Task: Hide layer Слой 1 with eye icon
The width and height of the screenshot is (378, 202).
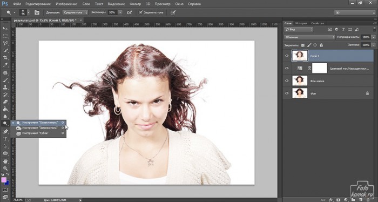Action: pos(287,56)
